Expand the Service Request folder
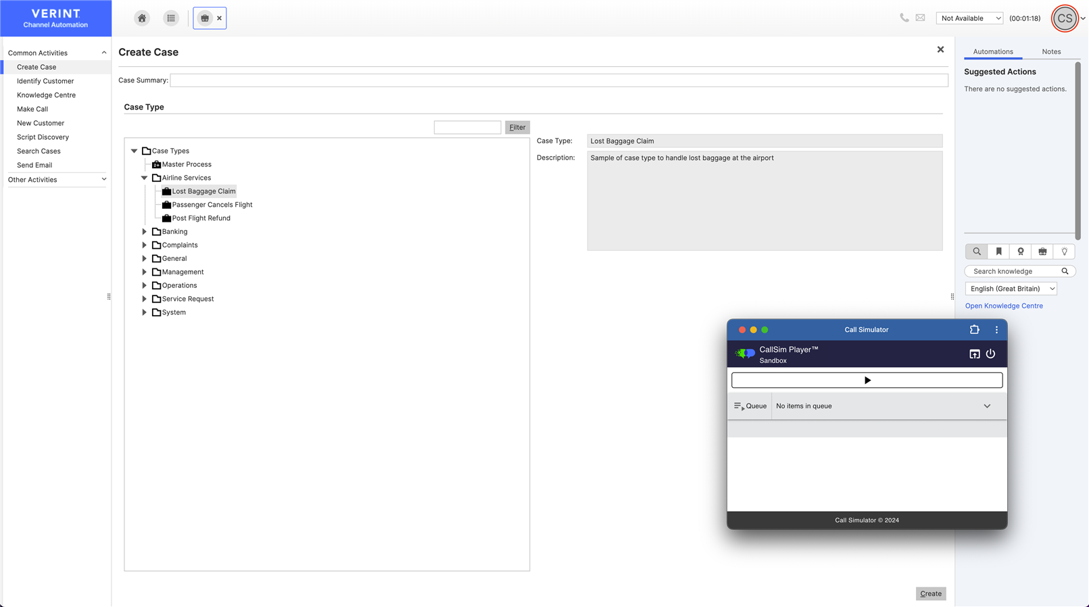The height and width of the screenshot is (607, 1089). (x=144, y=299)
